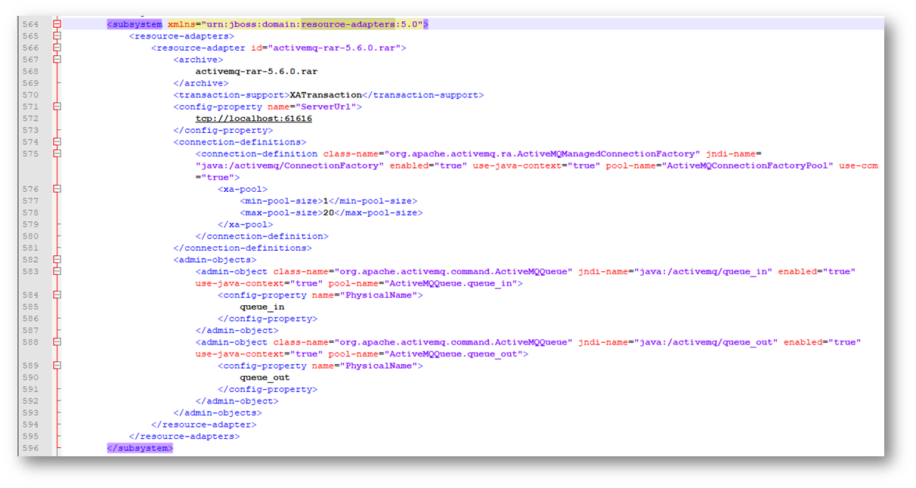Click the max-pool-size value 20
The width and height of the screenshot is (916, 488).
tap(330, 212)
